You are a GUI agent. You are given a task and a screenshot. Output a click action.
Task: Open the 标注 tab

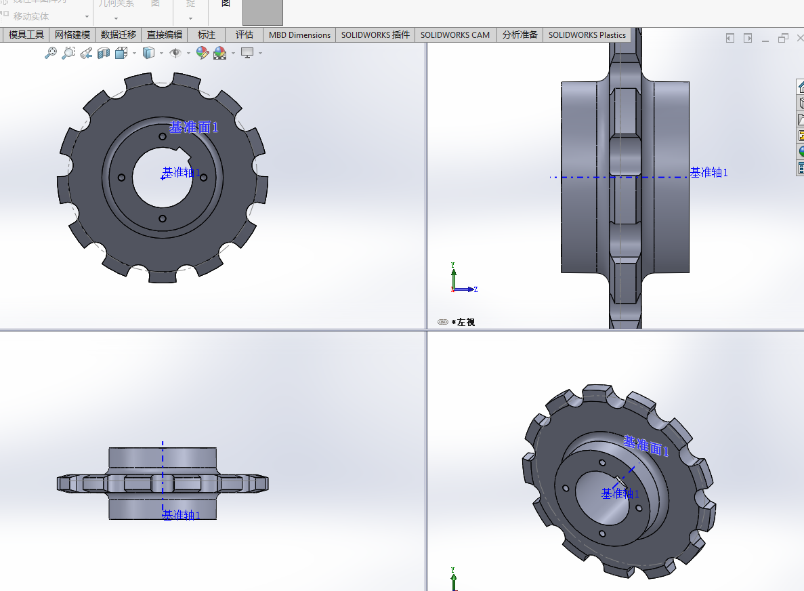pos(207,35)
